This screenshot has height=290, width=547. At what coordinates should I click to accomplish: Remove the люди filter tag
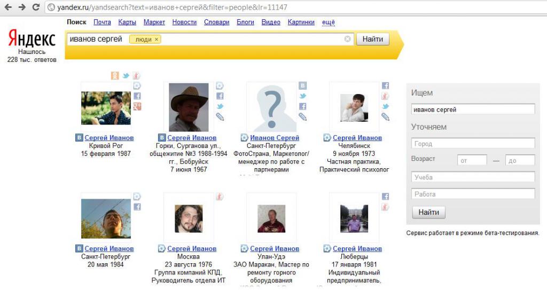click(x=157, y=40)
